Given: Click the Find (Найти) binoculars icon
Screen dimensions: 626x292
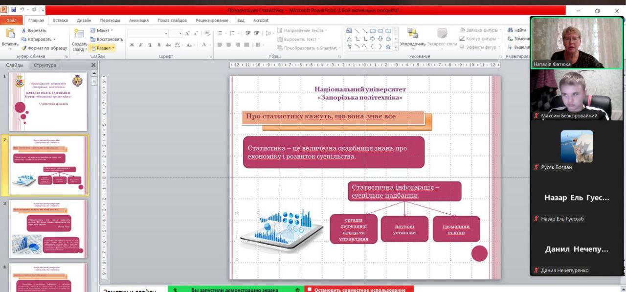Looking at the screenshot, I should 510,30.
